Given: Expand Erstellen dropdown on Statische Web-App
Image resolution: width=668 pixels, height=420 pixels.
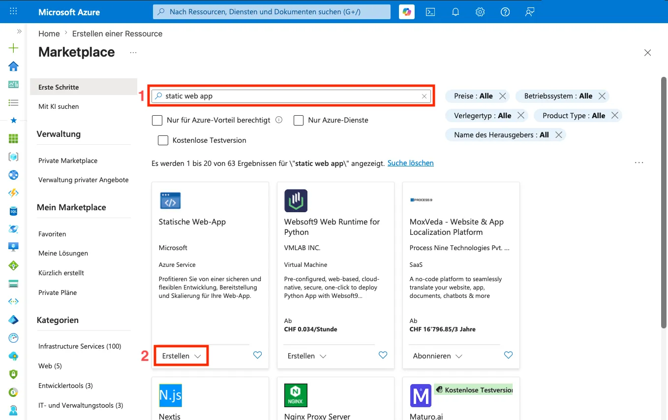Looking at the screenshot, I should [x=182, y=356].
